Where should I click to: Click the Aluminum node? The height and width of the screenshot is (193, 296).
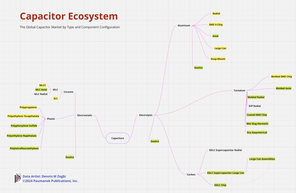coord(184,26)
